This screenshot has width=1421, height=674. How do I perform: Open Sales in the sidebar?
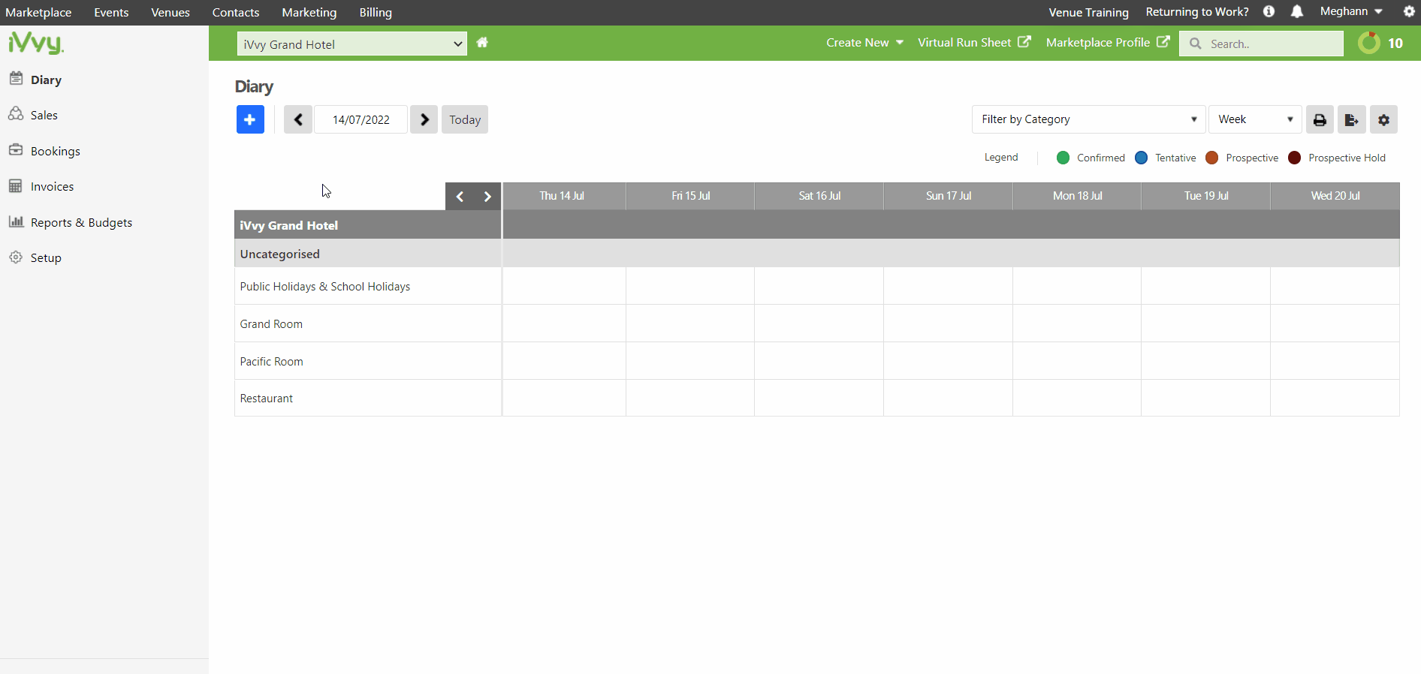click(x=44, y=115)
